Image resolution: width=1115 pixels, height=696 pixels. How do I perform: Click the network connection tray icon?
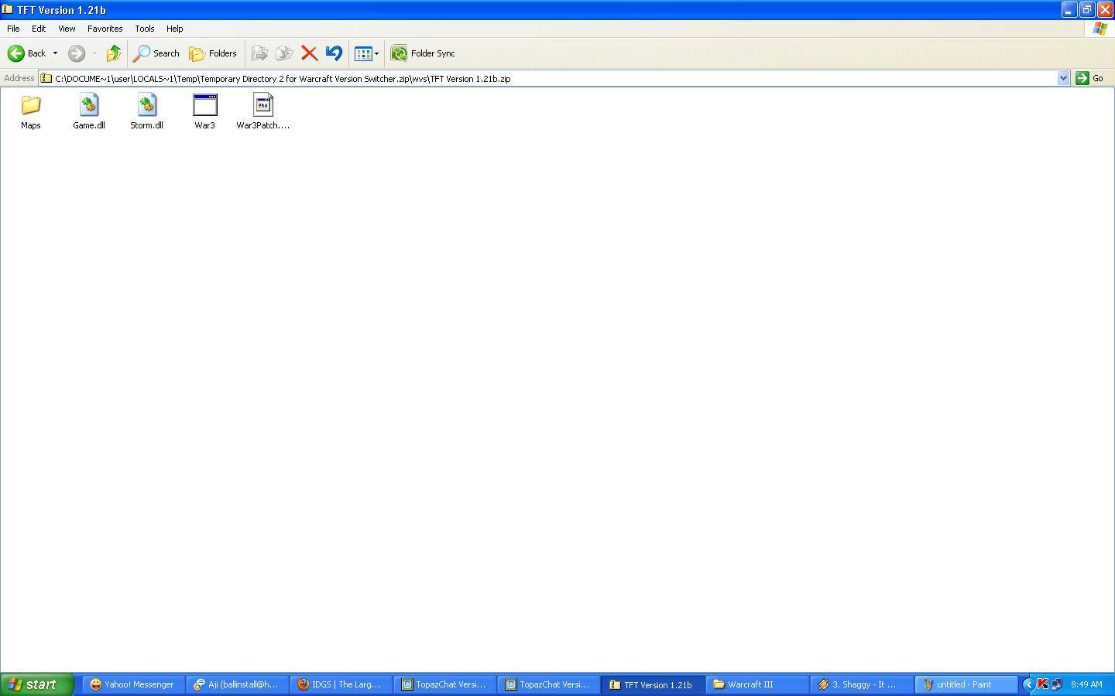[1056, 684]
